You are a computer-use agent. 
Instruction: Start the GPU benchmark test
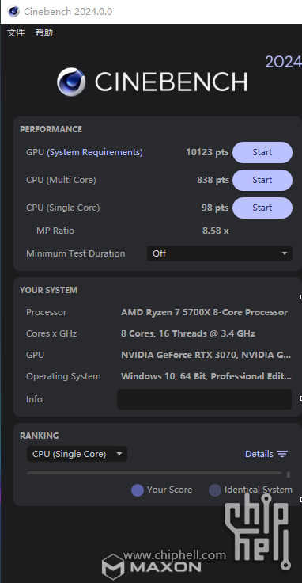click(x=262, y=152)
